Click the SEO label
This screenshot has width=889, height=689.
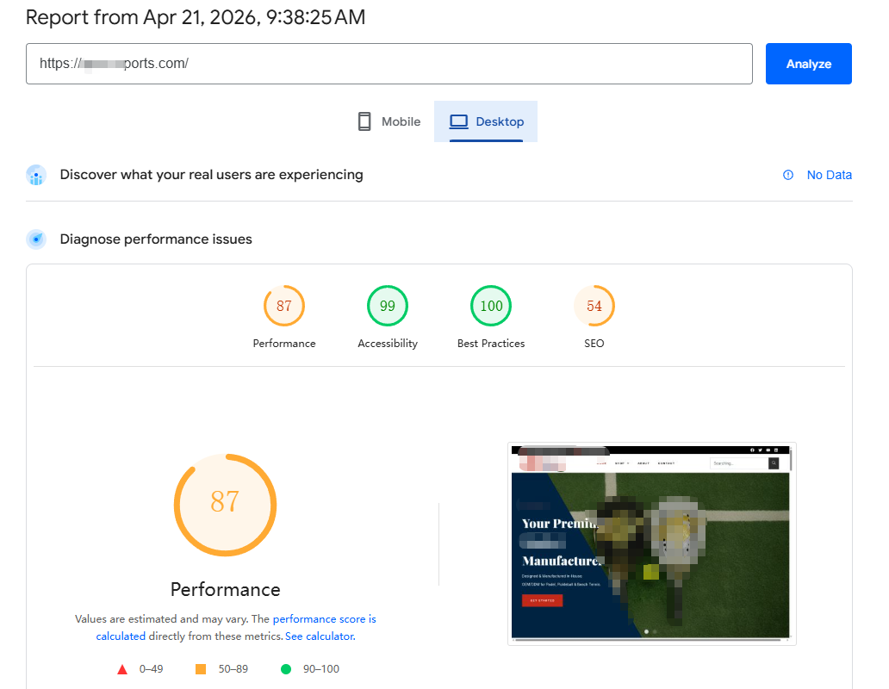(x=594, y=344)
